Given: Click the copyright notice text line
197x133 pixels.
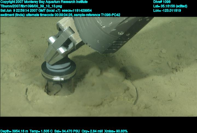Looking at the screenshot, I should (44, 2).
